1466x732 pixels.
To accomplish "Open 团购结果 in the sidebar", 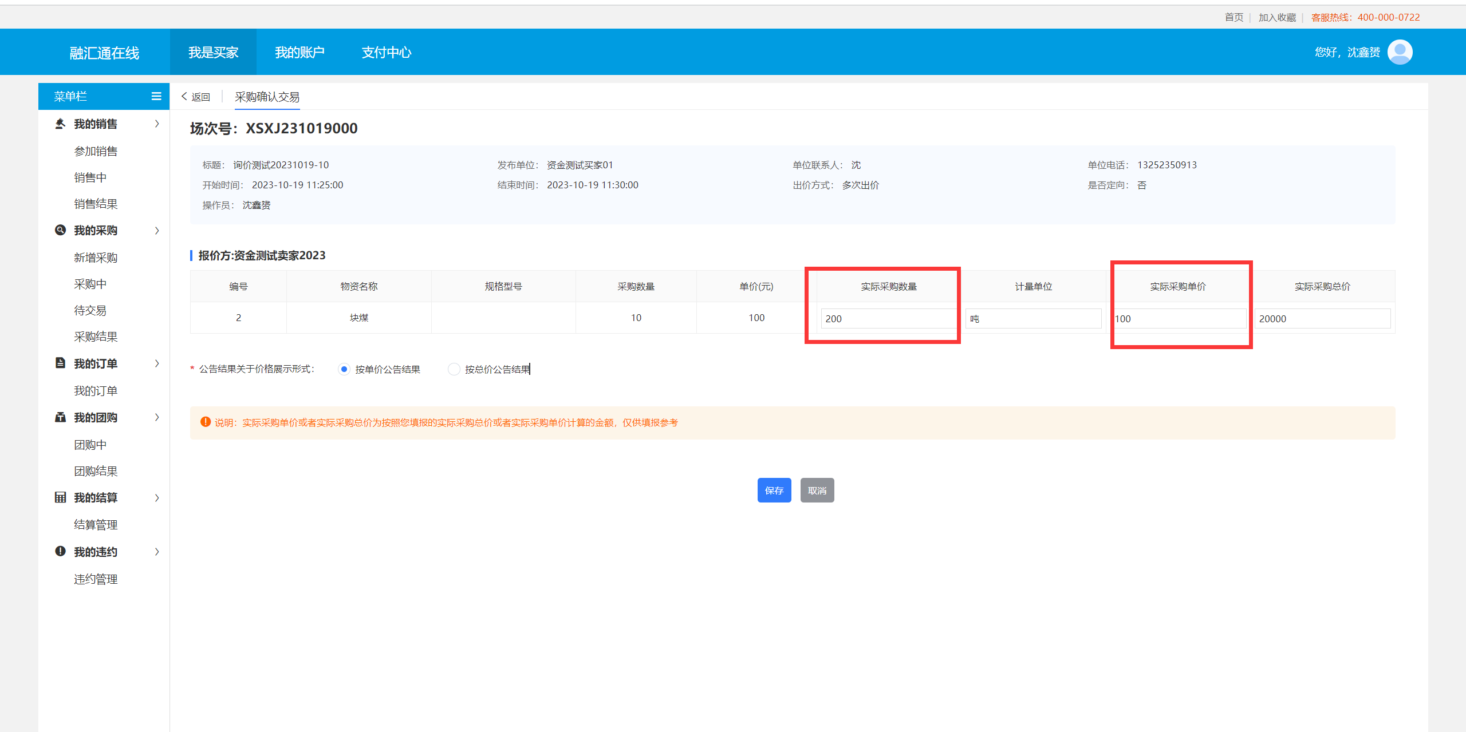I will [96, 471].
